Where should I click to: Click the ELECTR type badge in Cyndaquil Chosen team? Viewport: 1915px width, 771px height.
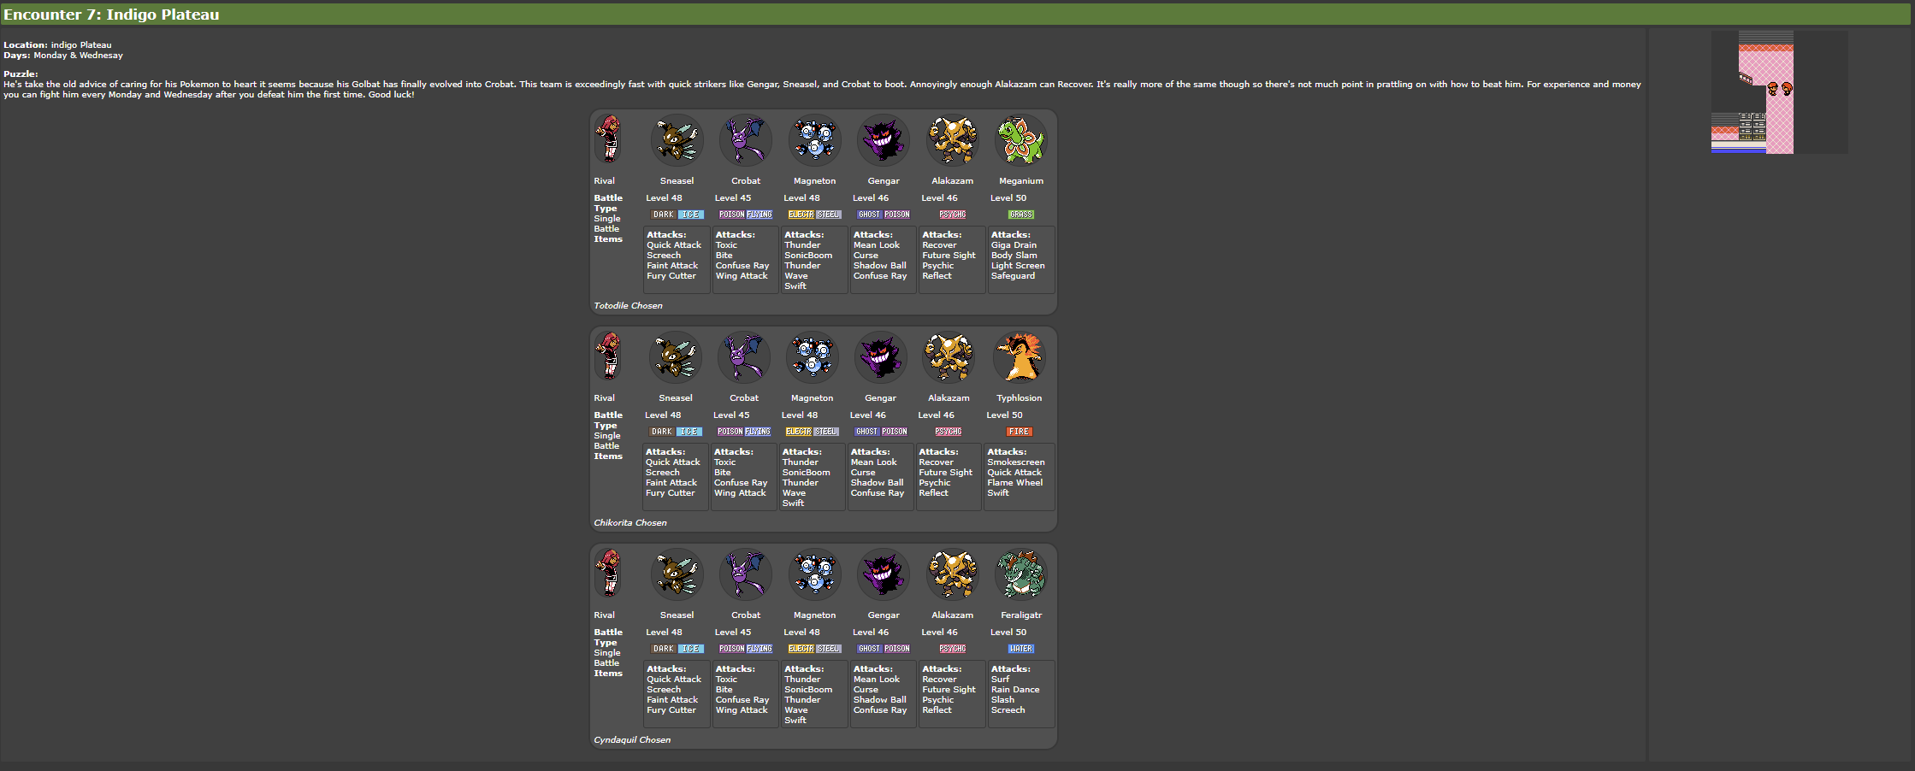(x=801, y=649)
